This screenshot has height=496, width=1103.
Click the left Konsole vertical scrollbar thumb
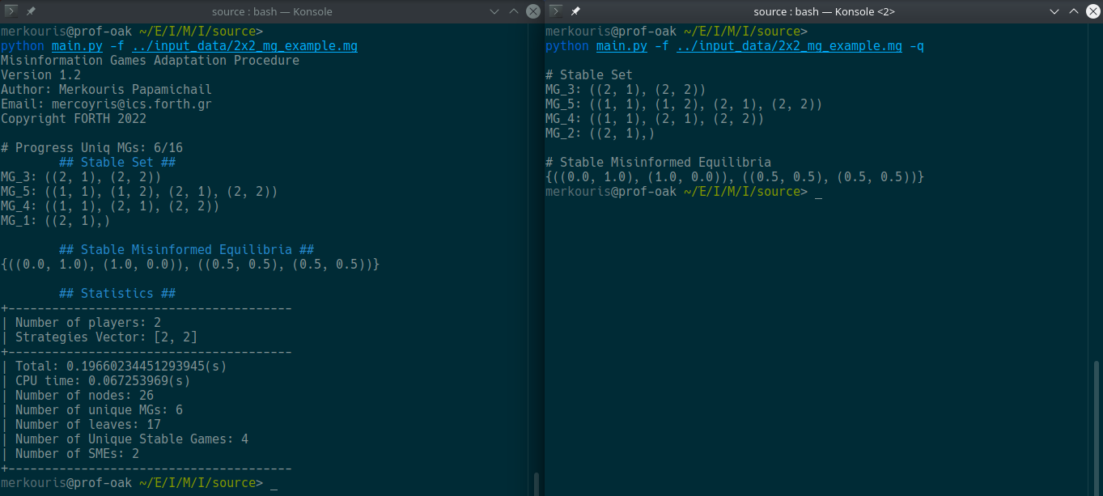[x=536, y=484]
